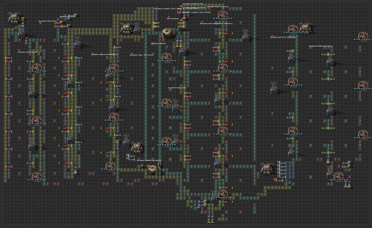The height and width of the screenshot is (228, 372).
Task: Select the se-space-radiator label
Action: pyautogui.click(x=159, y=44)
